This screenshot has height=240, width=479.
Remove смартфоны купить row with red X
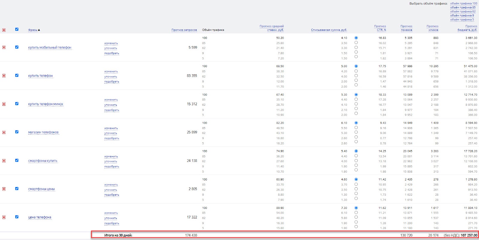tap(4, 161)
